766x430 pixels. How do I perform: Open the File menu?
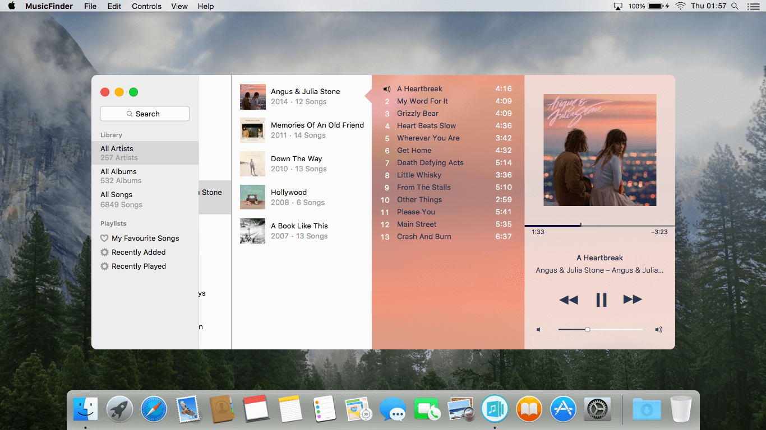coord(90,6)
